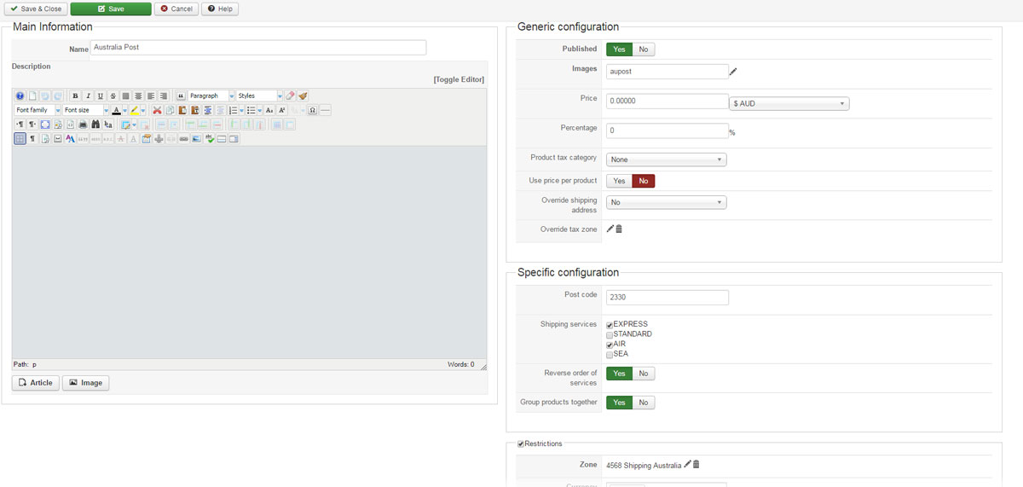Uncheck the EXPRESS shipping service
This screenshot has height=487, width=1023.
610,325
